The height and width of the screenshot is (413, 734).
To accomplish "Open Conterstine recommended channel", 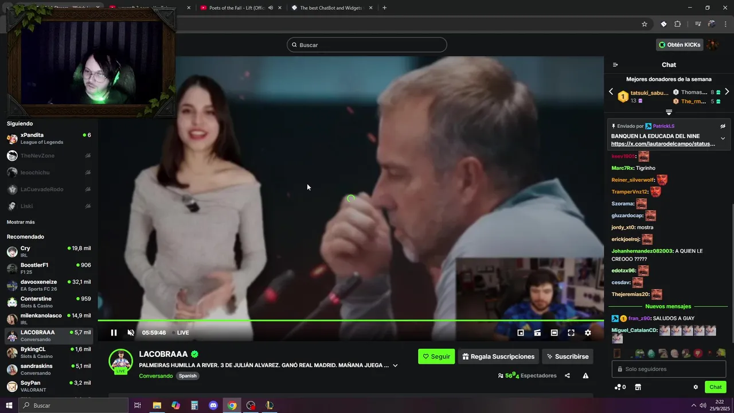I will [x=49, y=302].
